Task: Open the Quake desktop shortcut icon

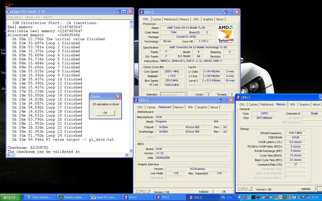Action: [x=9, y=4]
